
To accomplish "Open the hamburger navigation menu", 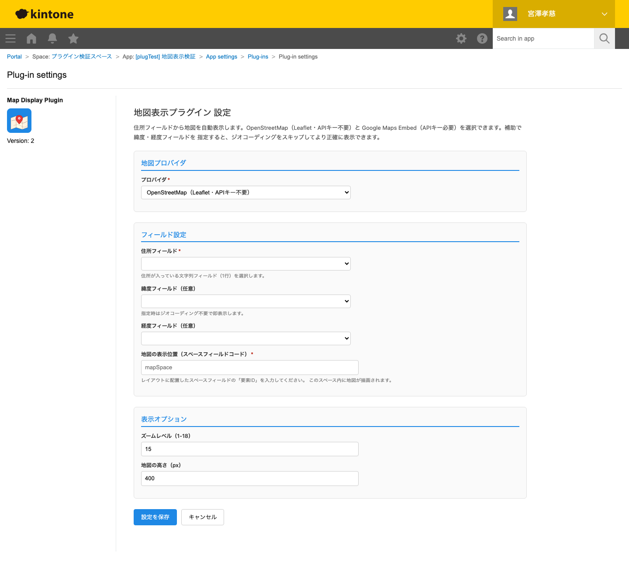I will (10, 38).
